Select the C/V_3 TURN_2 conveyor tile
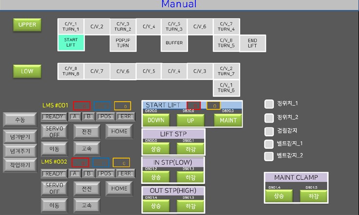359x215 pixels. pos(123,27)
